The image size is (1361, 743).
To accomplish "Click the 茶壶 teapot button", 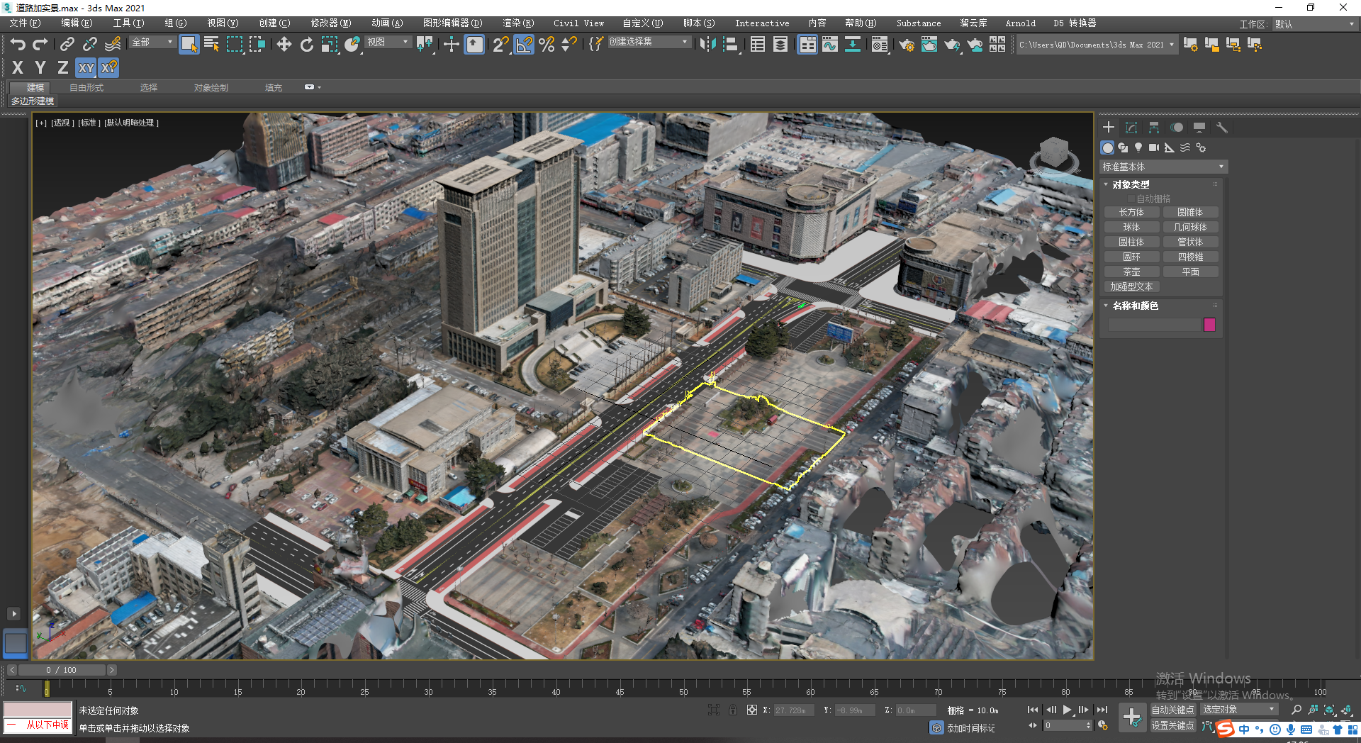I will tap(1131, 272).
